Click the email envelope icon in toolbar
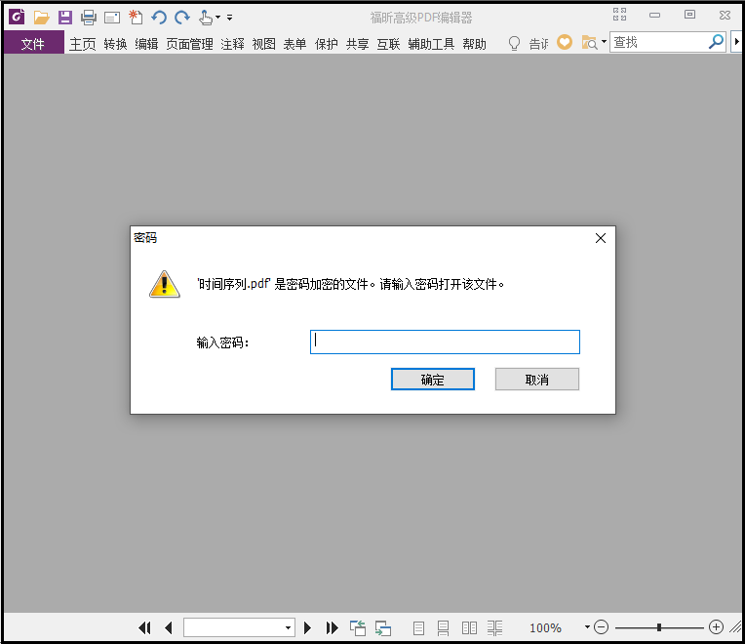This screenshot has height=644, width=745. pyautogui.click(x=112, y=19)
